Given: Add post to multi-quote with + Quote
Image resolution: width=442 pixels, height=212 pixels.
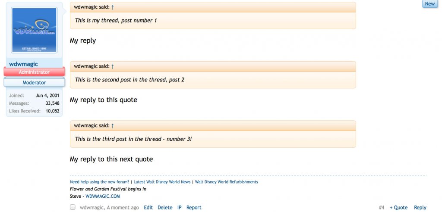Looking at the screenshot, I should pos(398,208).
